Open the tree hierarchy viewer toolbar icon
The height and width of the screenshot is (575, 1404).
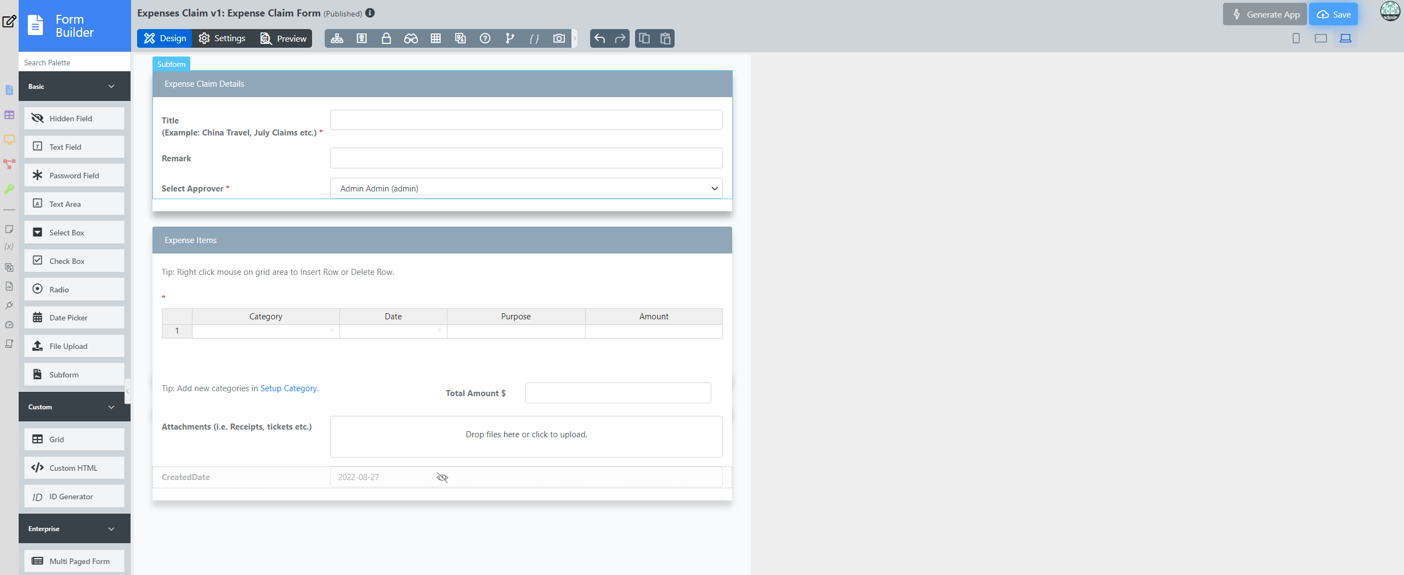click(x=337, y=38)
